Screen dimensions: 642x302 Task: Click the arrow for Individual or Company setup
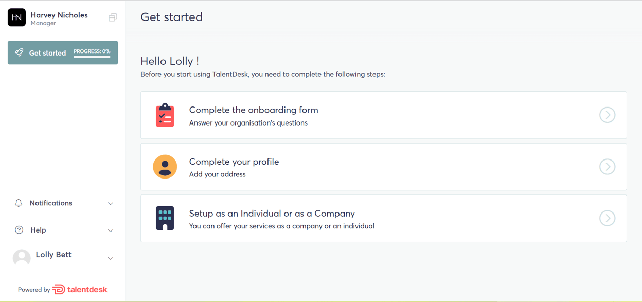607,218
